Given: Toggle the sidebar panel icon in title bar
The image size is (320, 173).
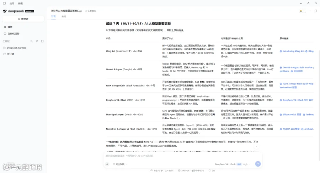Looking at the screenshot, I should [4, 3].
